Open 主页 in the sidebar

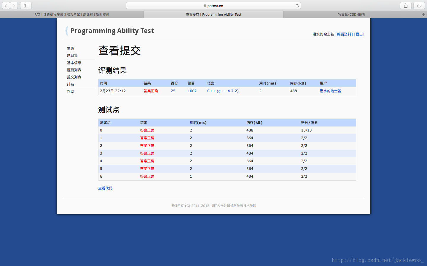[x=71, y=48]
